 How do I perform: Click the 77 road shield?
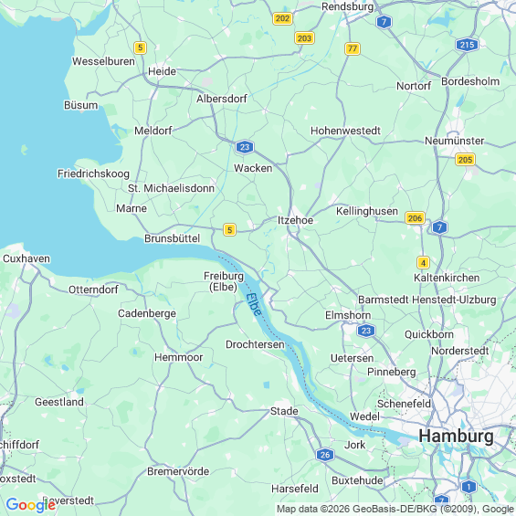(x=353, y=48)
